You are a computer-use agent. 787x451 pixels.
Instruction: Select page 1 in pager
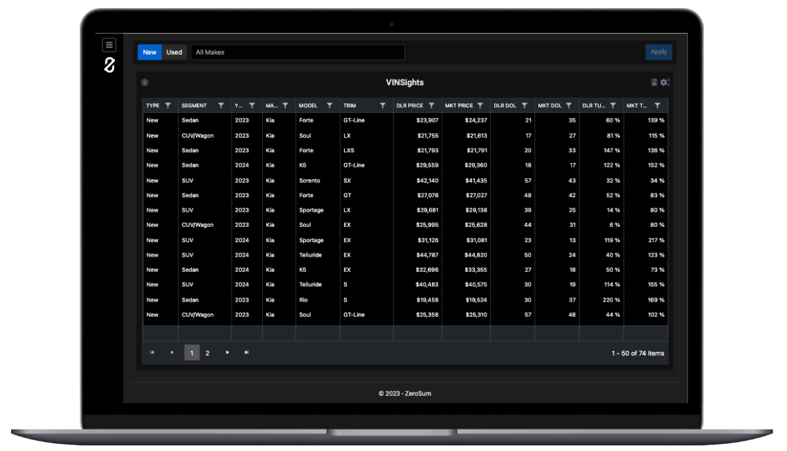coord(192,353)
